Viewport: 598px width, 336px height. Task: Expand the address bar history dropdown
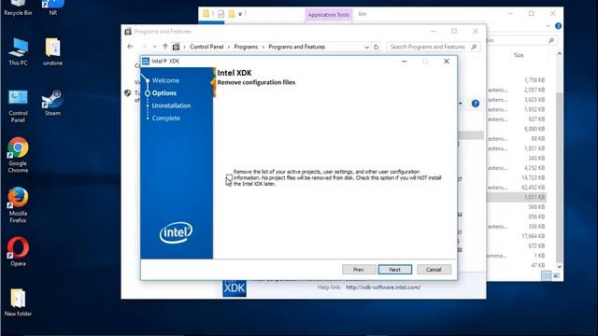[366, 47]
